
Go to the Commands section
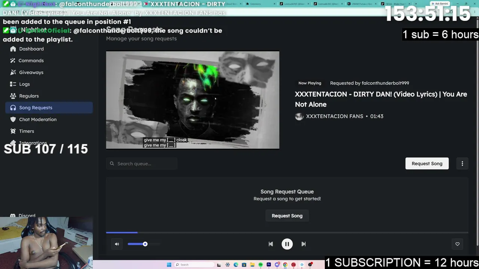coord(49,61)
